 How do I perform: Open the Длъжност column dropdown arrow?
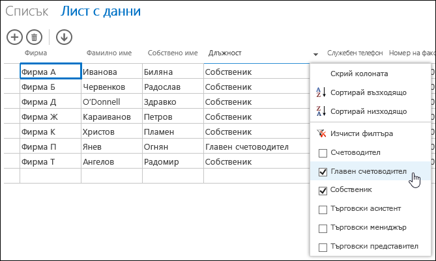point(315,55)
